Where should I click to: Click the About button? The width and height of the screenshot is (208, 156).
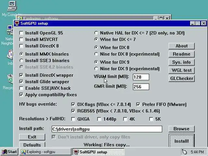tap(181, 46)
